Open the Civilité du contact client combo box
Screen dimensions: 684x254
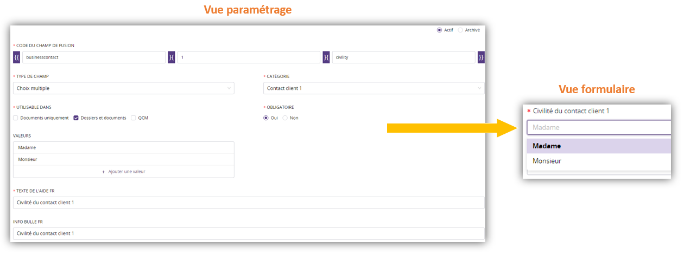pos(597,128)
